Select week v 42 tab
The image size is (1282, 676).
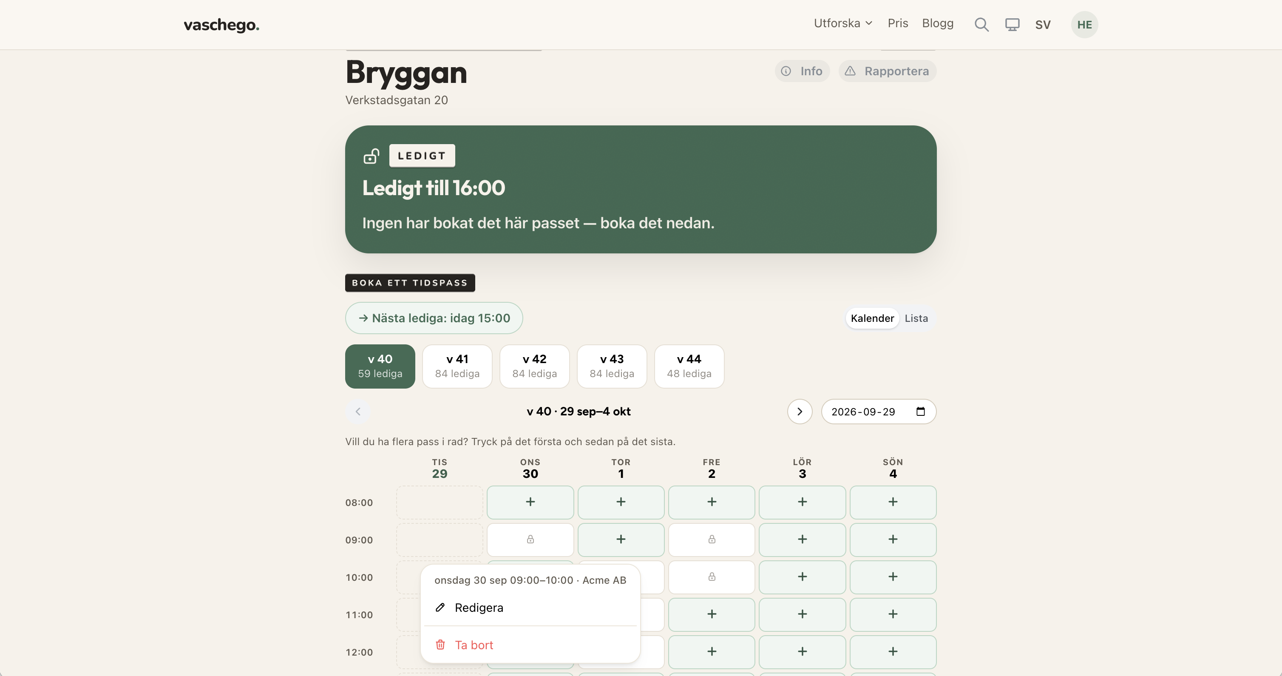pyautogui.click(x=534, y=366)
